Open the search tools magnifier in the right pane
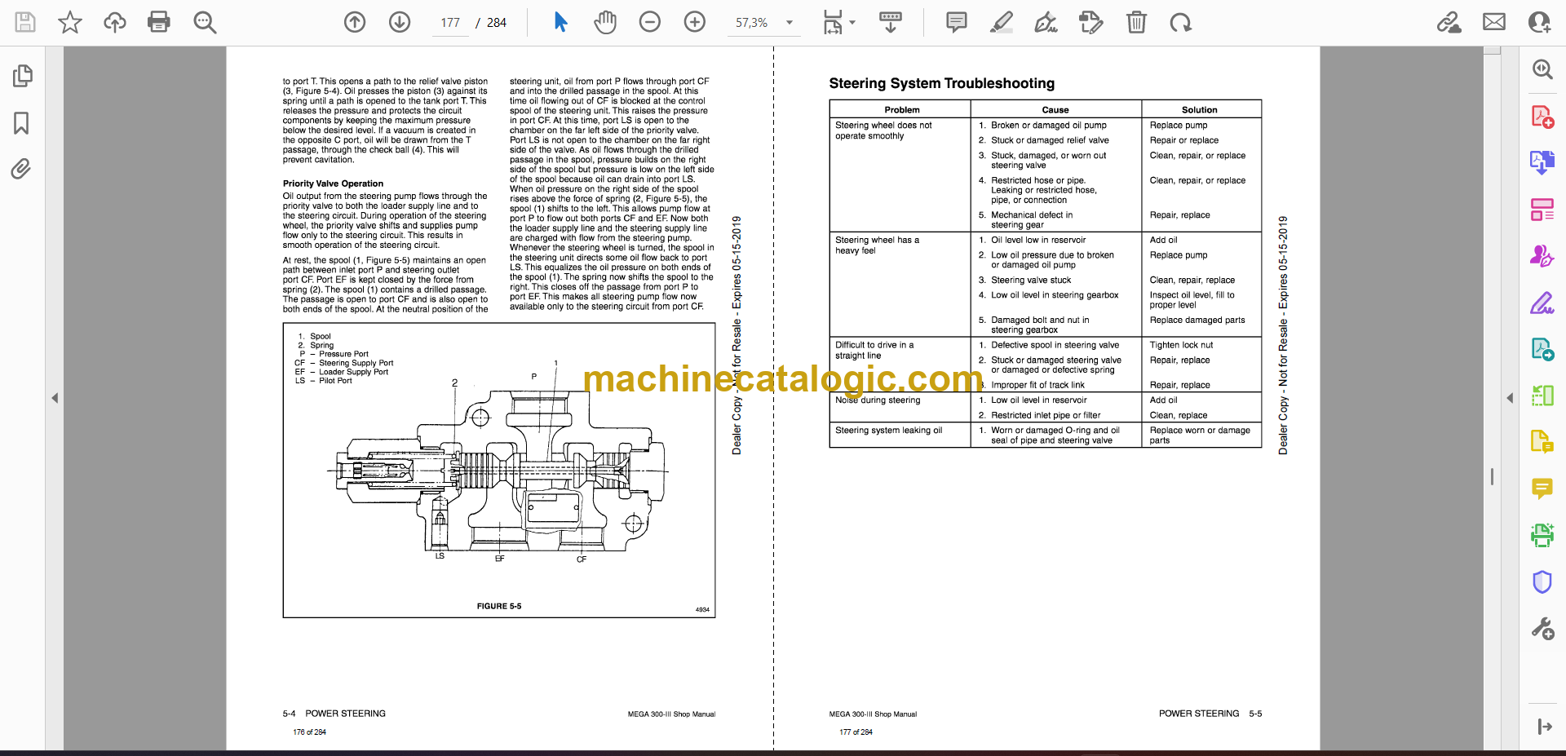 pyautogui.click(x=1542, y=69)
